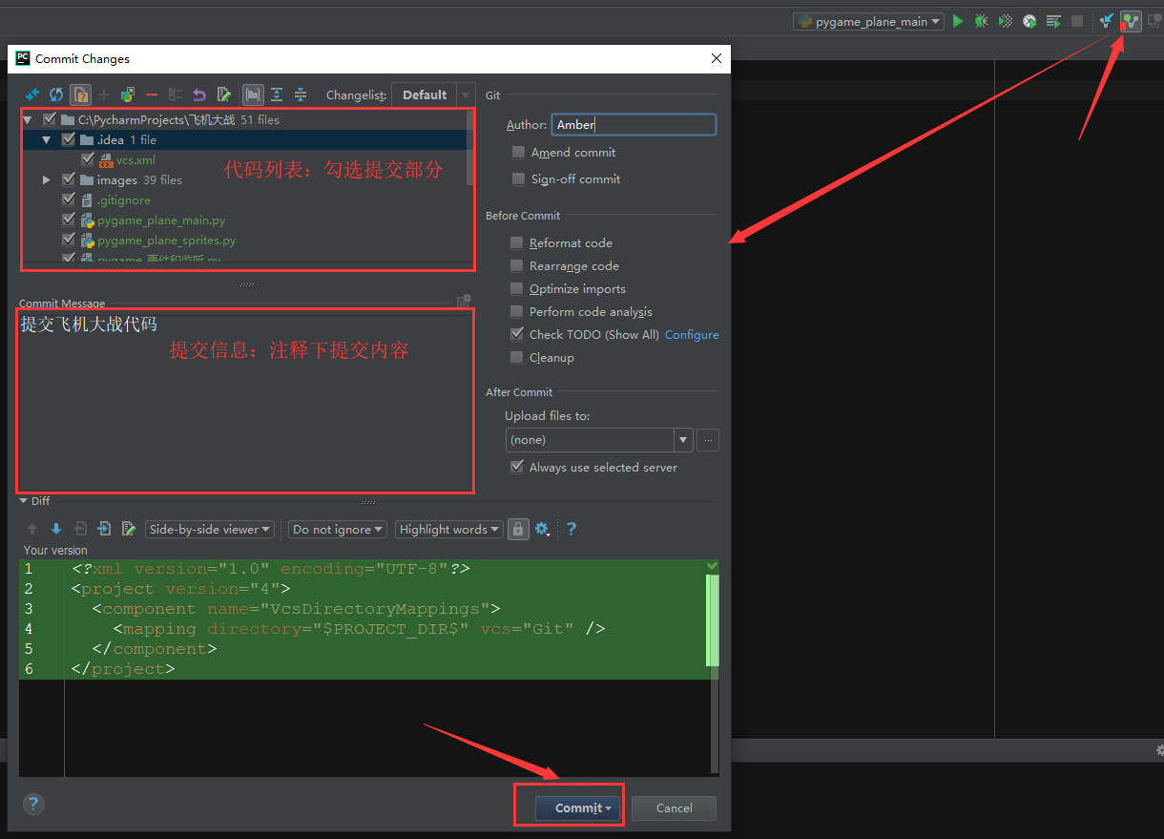The image size is (1164, 839).
Task: Open the Do not ignore dropdown
Action: (x=338, y=529)
